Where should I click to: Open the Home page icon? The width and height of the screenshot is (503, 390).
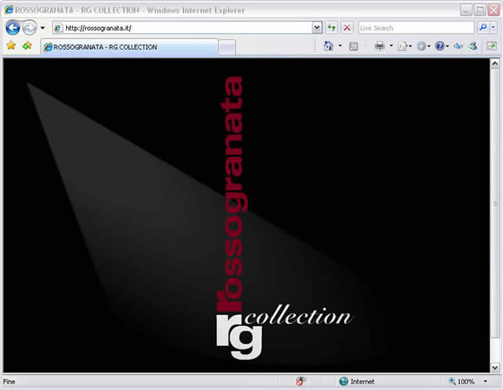(328, 46)
